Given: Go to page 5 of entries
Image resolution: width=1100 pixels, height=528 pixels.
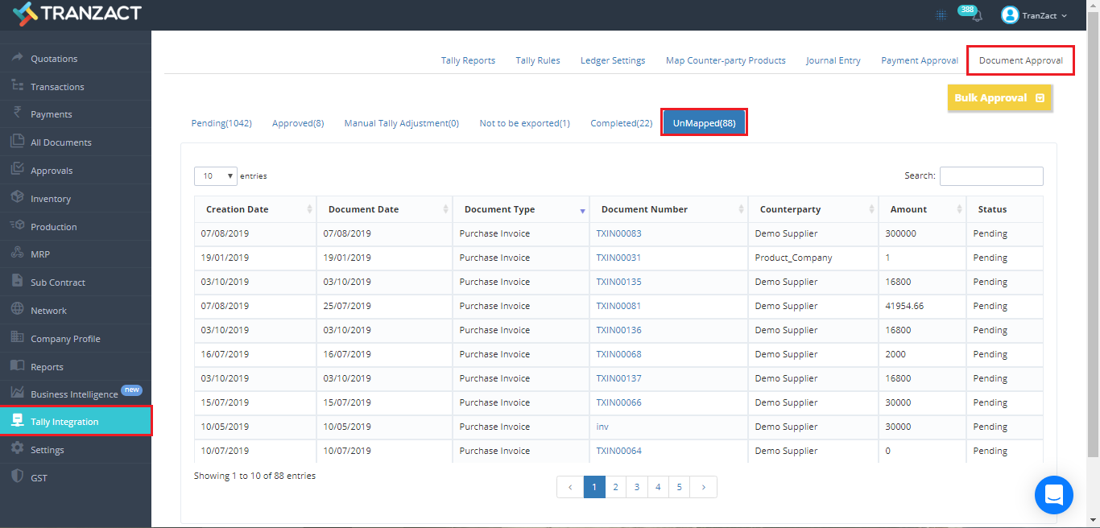Looking at the screenshot, I should pyautogui.click(x=680, y=487).
